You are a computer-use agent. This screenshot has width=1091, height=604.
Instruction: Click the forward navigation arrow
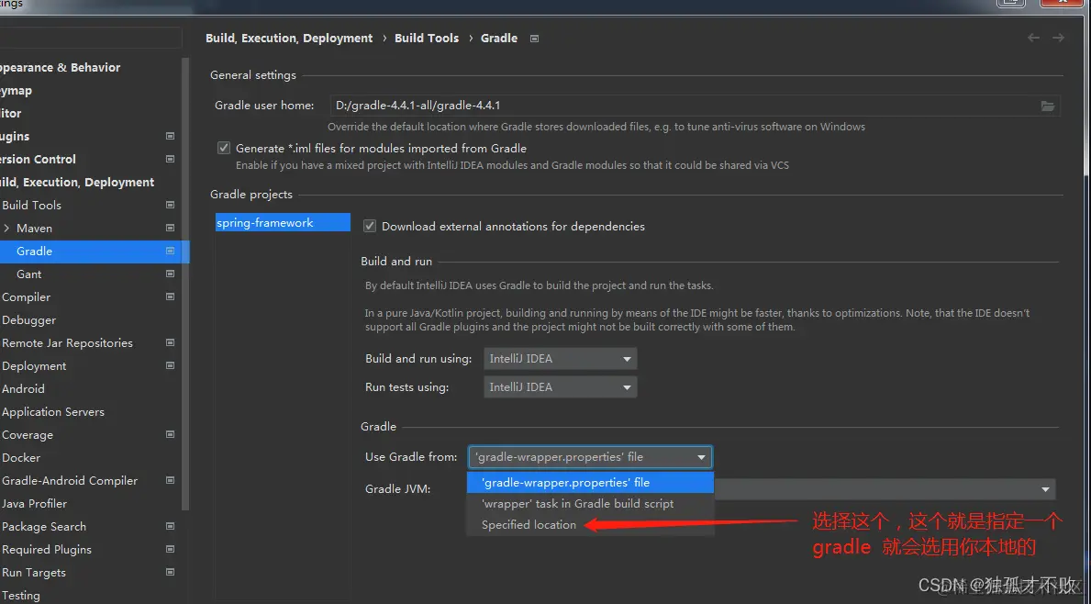tap(1058, 38)
